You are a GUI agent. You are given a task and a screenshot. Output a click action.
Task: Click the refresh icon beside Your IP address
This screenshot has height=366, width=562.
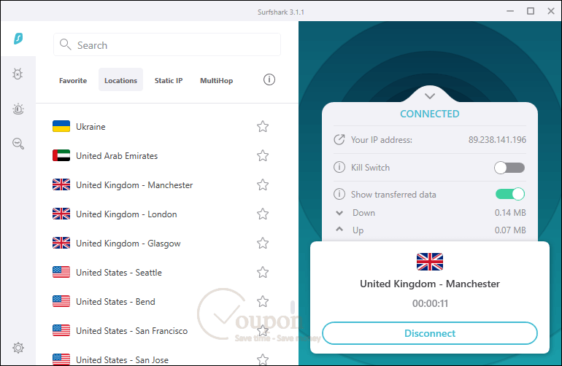[339, 140]
